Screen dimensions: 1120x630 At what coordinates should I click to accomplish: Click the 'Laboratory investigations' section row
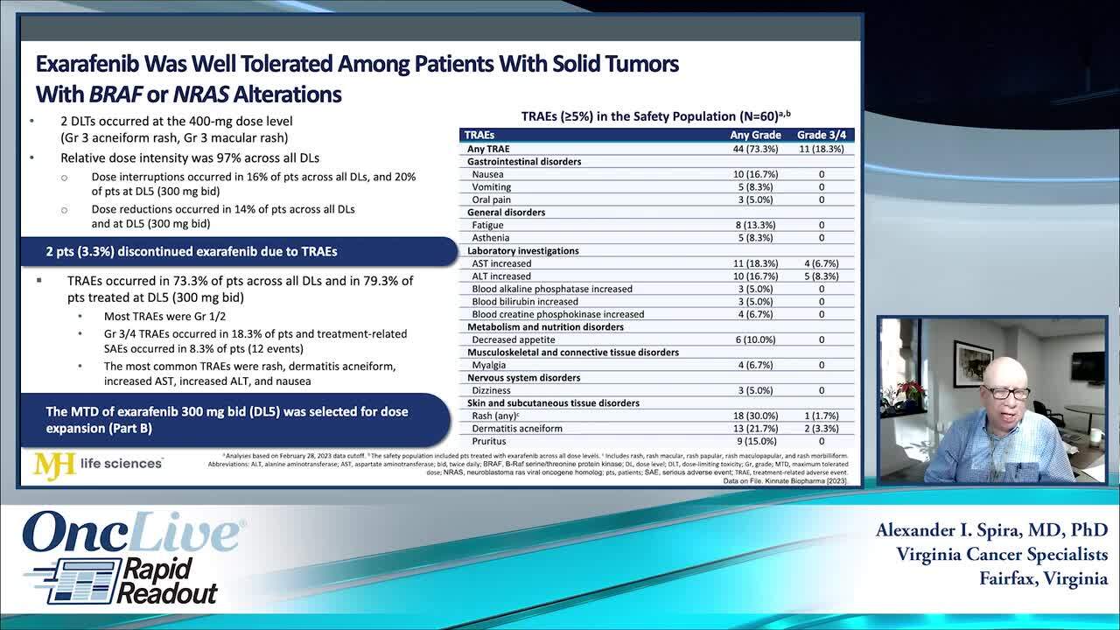point(658,251)
